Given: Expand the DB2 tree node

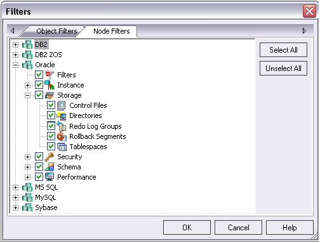Looking at the screenshot, I should pyautogui.click(x=15, y=44).
